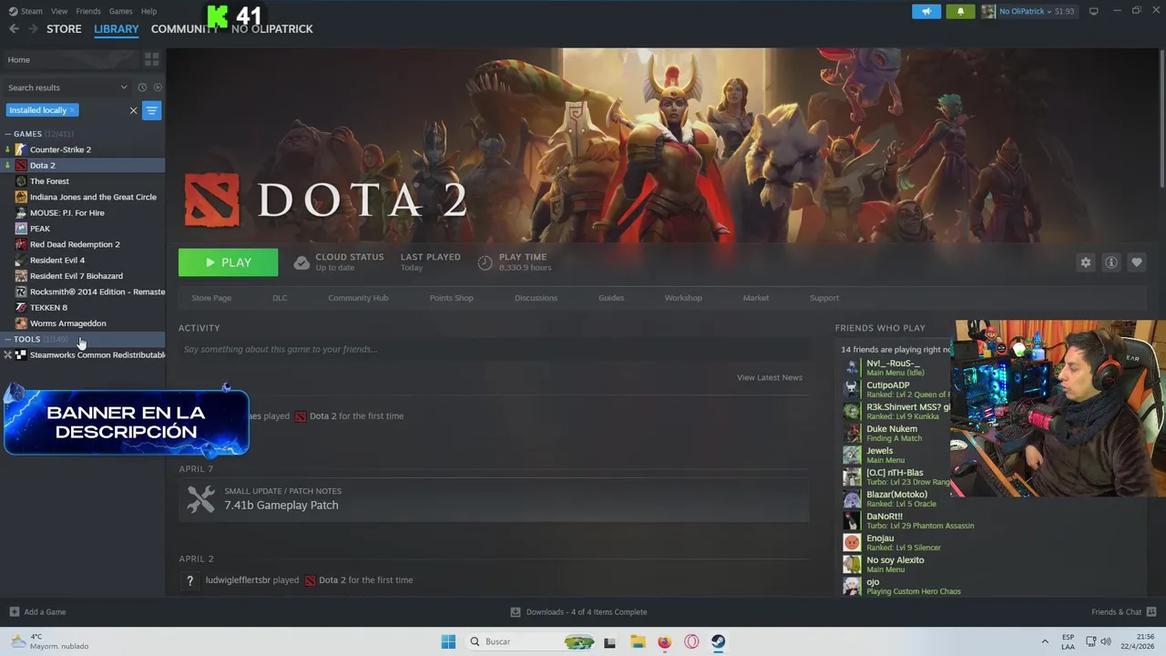This screenshot has height=656, width=1166.
Task: Collapse the GAMES category
Action: [8, 134]
